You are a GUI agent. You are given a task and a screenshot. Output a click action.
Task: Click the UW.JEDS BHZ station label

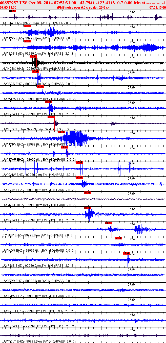click(13, 205)
